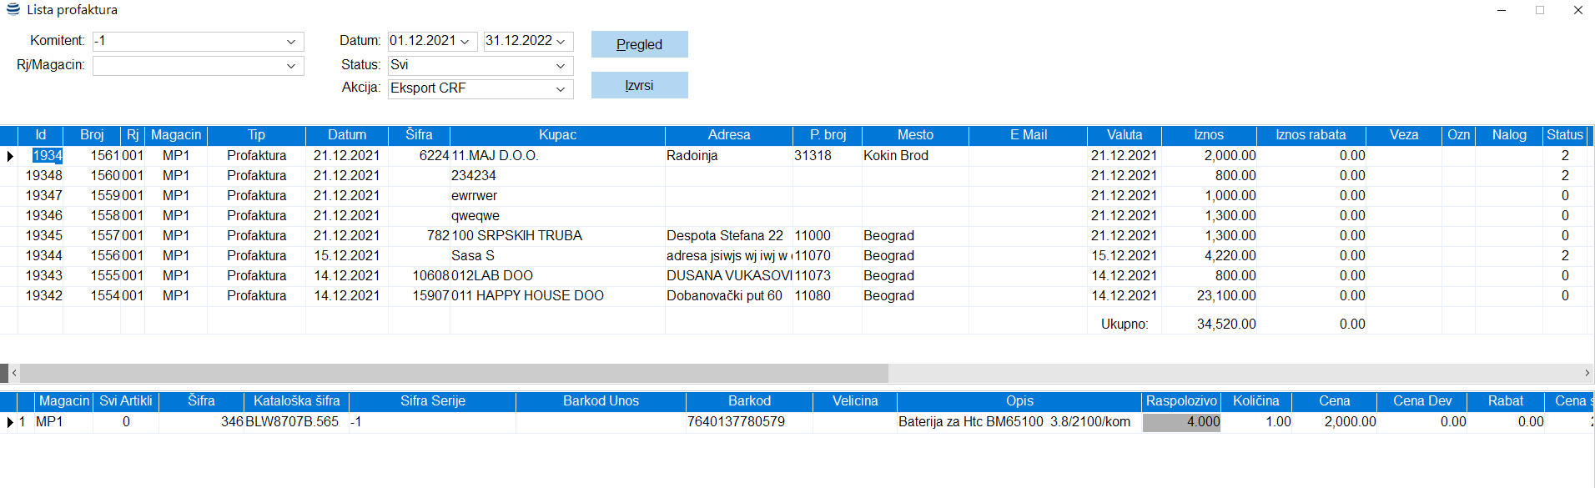Open the Status dropdown showing Svi

coord(561,66)
